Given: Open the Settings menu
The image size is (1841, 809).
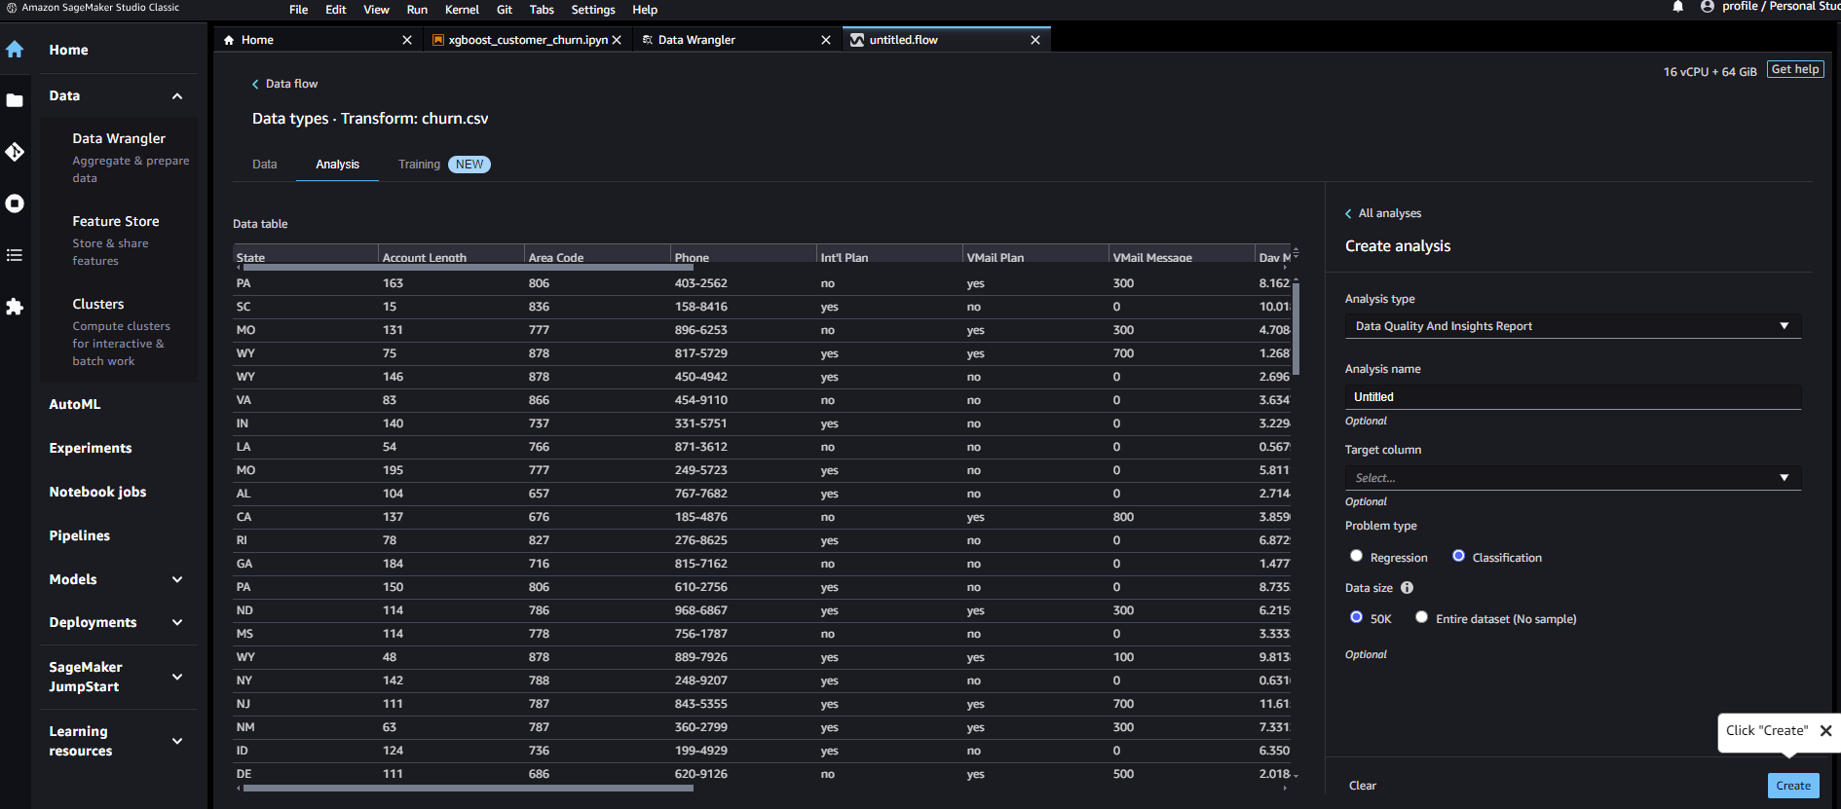Looking at the screenshot, I should click(593, 10).
